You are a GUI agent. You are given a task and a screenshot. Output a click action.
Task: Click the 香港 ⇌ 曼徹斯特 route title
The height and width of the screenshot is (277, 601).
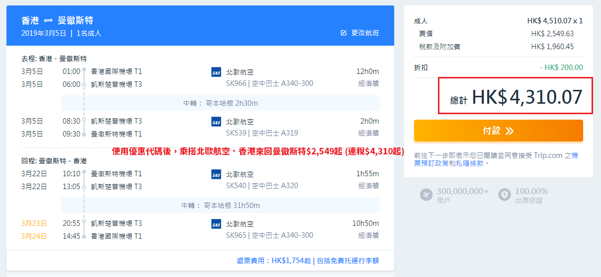[57, 21]
